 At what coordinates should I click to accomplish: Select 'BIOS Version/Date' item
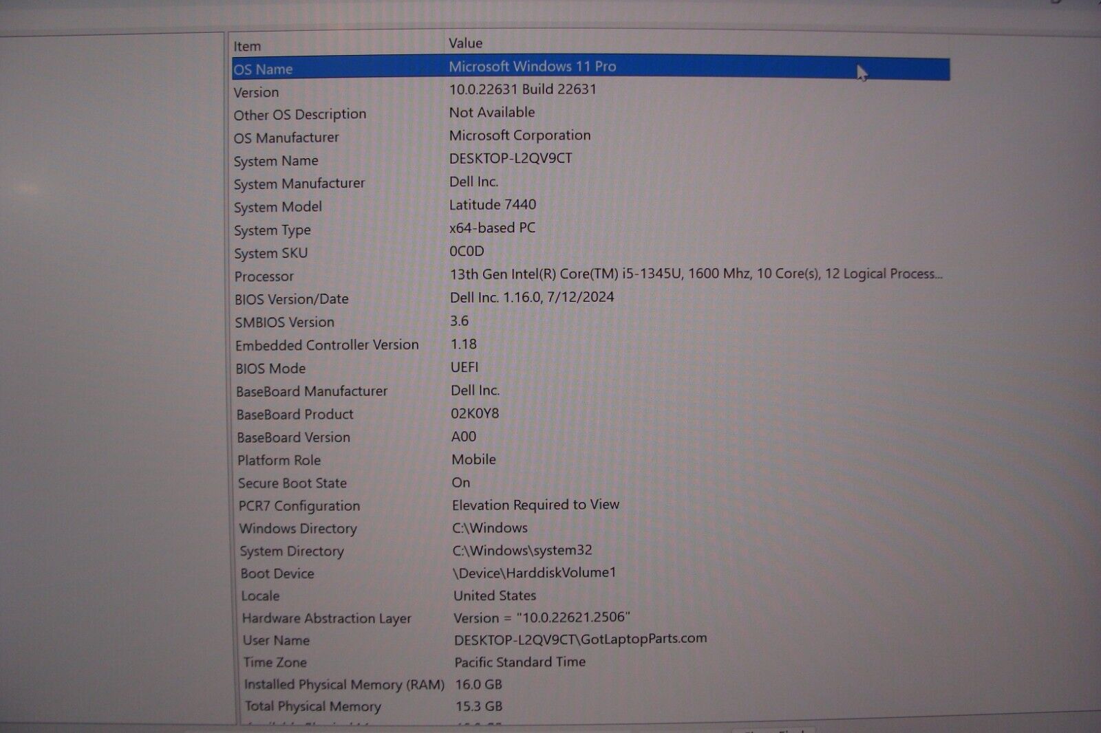click(x=292, y=299)
